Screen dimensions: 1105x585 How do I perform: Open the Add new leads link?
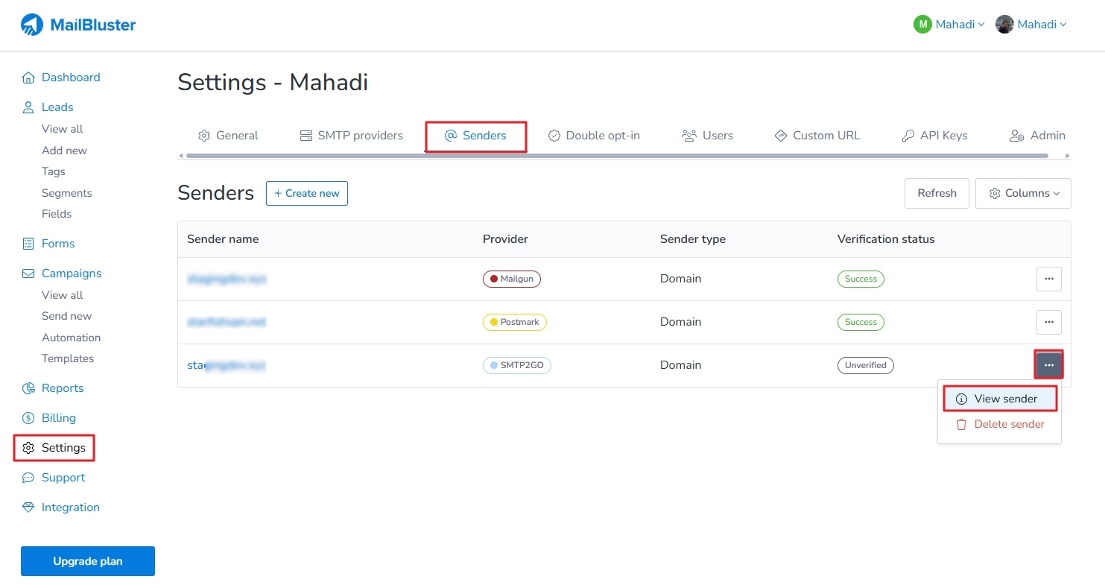click(64, 151)
